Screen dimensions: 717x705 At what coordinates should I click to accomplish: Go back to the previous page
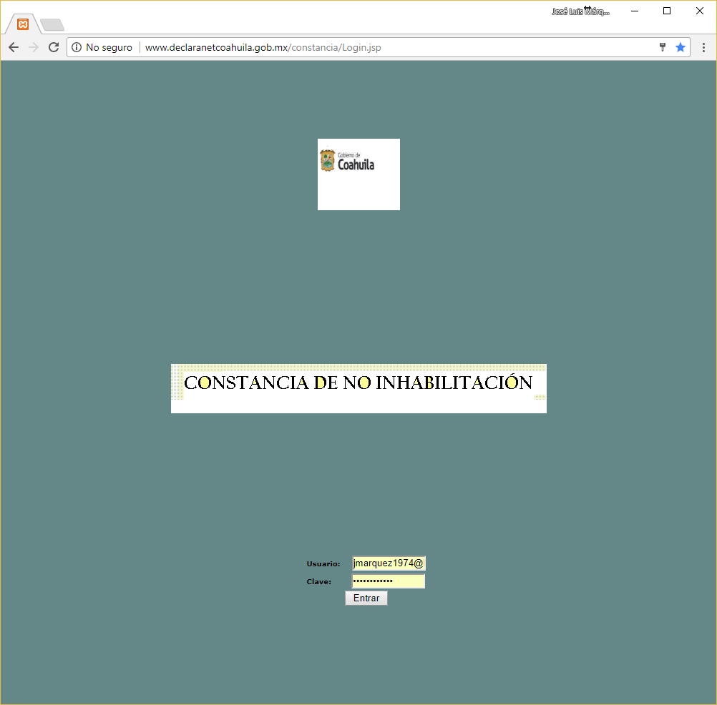(x=14, y=47)
